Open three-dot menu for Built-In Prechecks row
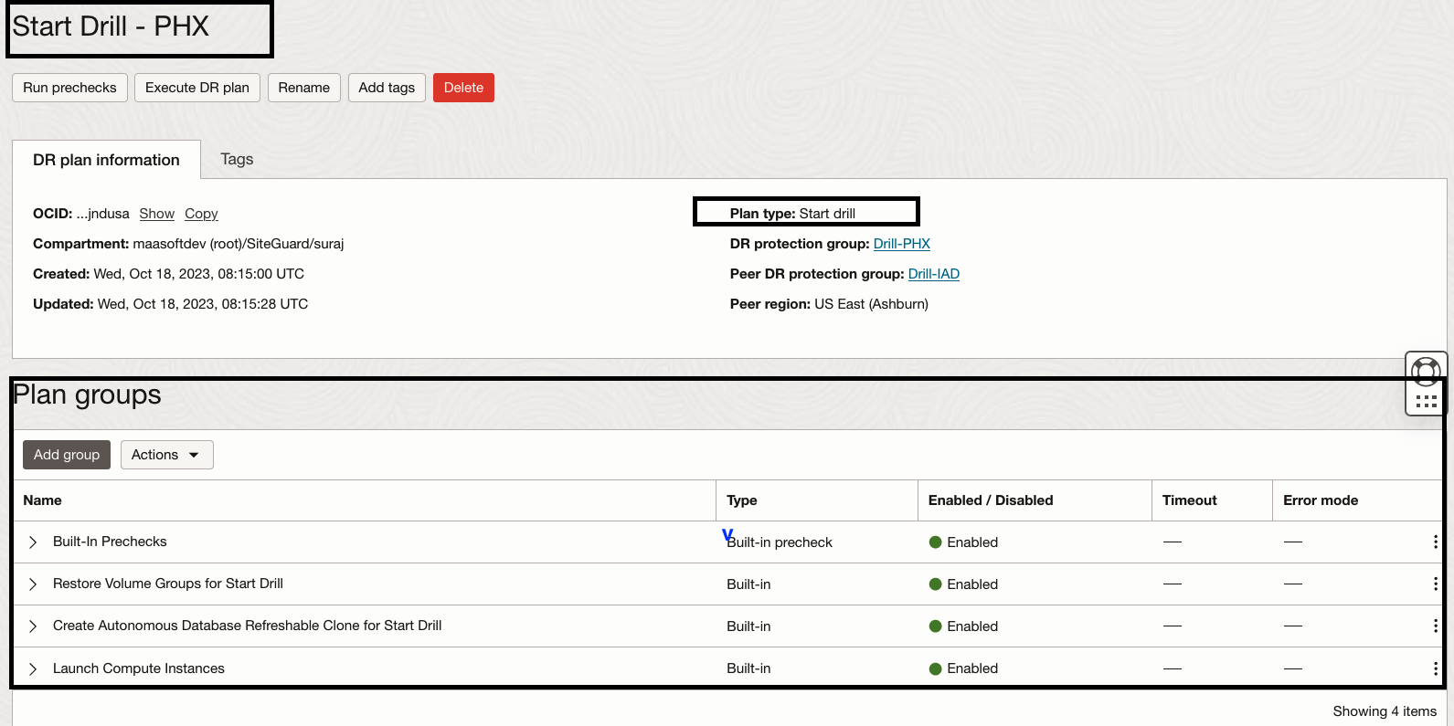Viewport: 1454px width, 726px height. coord(1435,542)
